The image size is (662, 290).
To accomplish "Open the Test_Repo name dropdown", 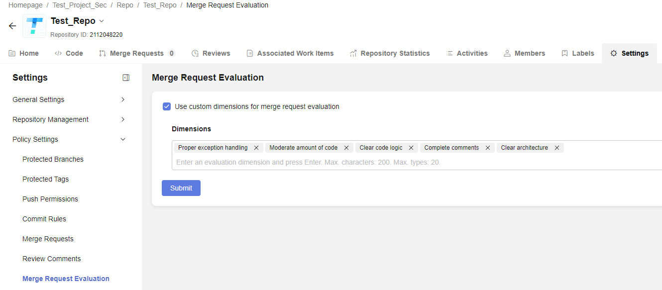I will pyautogui.click(x=102, y=21).
